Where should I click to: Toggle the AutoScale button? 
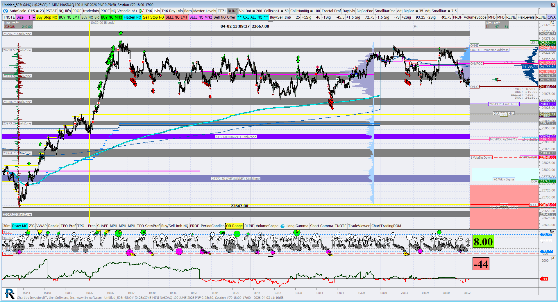pos(18,11)
